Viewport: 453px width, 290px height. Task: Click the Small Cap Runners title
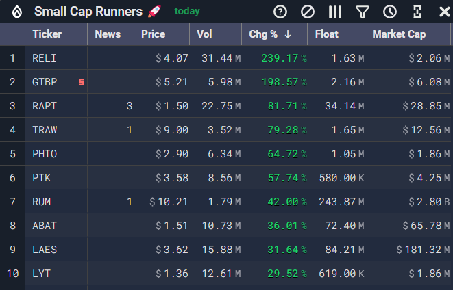[88, 12]
